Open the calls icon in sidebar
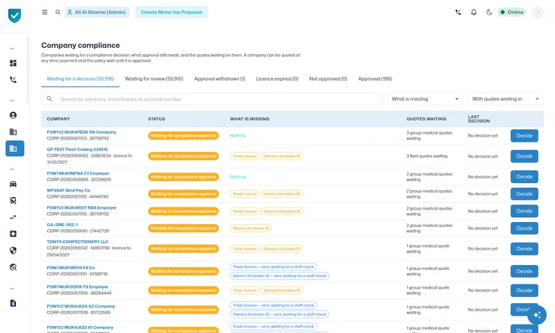The height and width of the screenshot is (333, 555). (x=13, y=80)
